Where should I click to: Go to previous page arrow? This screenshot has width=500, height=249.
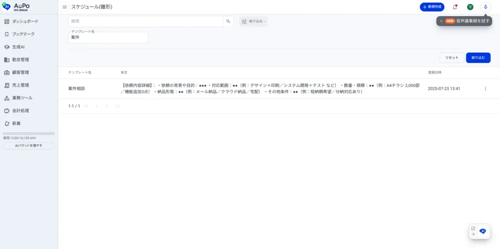(96, 106)
